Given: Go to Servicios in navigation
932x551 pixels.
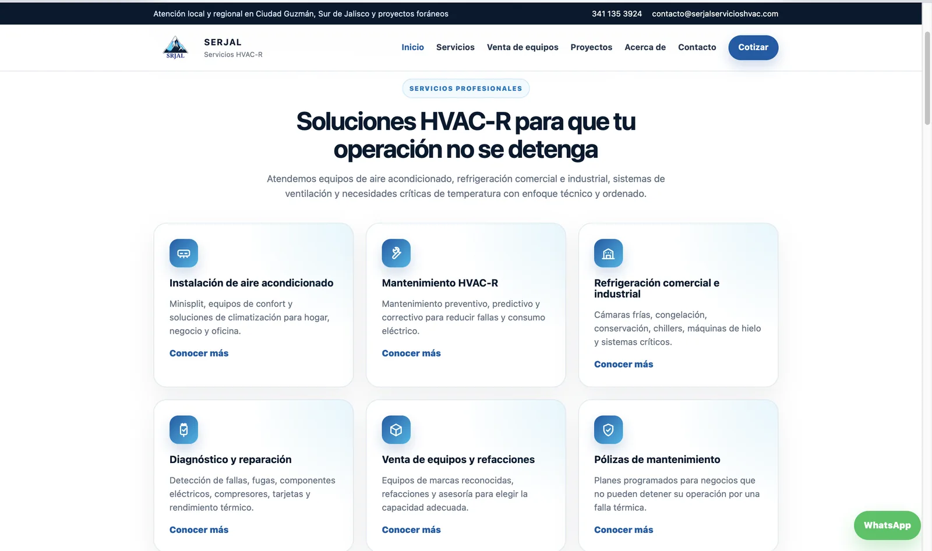Looking at the screenshot, I should (x=456, y=47).
